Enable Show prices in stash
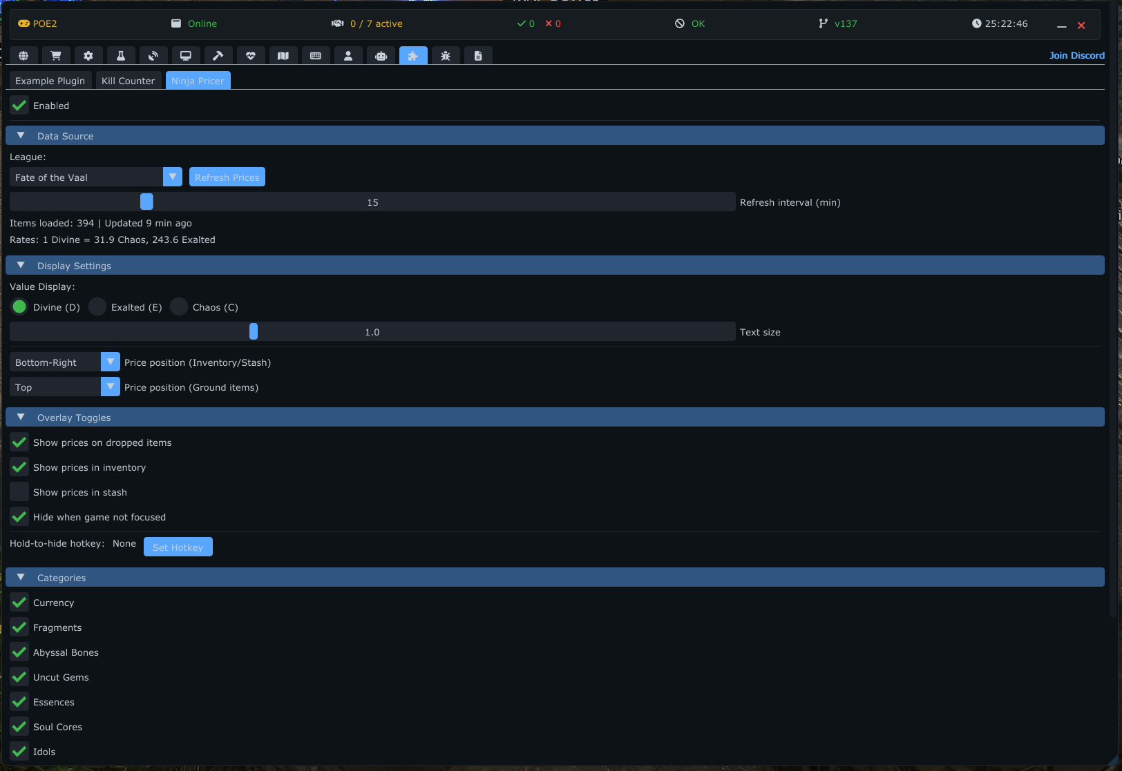The height and width of the screenshot is (771, 1122). click(x=19, y=492)
